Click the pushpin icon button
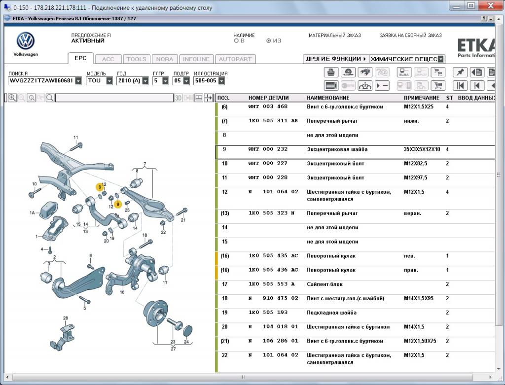The width and height of the screenshot is (505, 385). pyautogui.click(x=460, y=72)
